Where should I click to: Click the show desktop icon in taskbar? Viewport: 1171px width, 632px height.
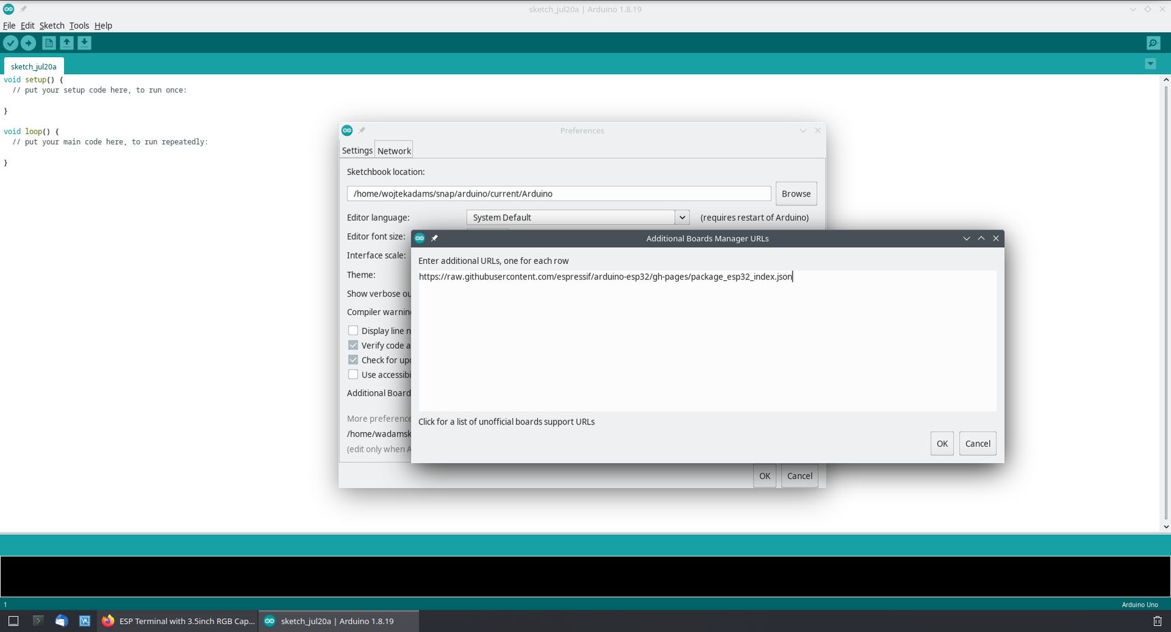[x=13, y=620]
